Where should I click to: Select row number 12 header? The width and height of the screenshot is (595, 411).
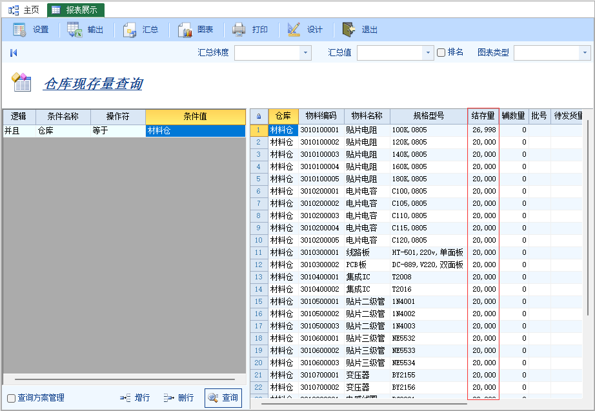pos(259,265)
